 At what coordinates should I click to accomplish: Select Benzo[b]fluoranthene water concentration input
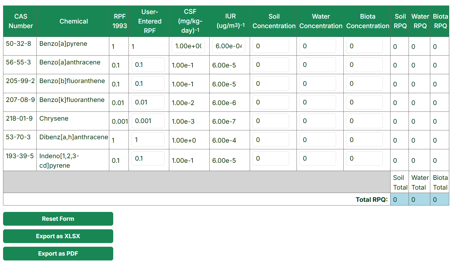coord(317,84)
